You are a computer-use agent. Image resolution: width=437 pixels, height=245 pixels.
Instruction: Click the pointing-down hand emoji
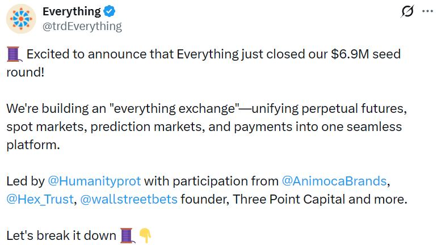(x=145, y=235)
